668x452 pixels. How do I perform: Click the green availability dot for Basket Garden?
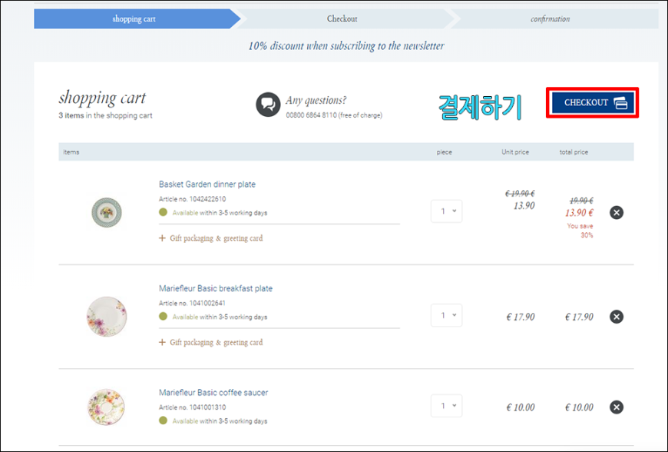pyautogui.click(x=164, y=212)
